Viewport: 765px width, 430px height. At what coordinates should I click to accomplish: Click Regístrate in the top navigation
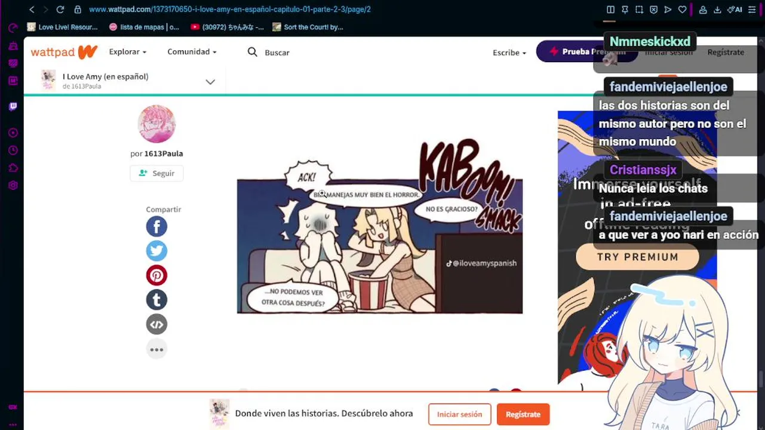726,52
